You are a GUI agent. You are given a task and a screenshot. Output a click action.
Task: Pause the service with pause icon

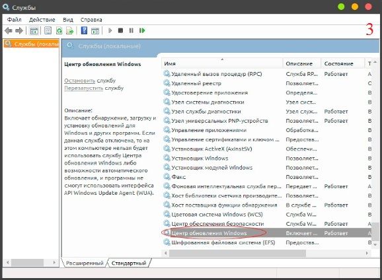[x=131, y=30]
